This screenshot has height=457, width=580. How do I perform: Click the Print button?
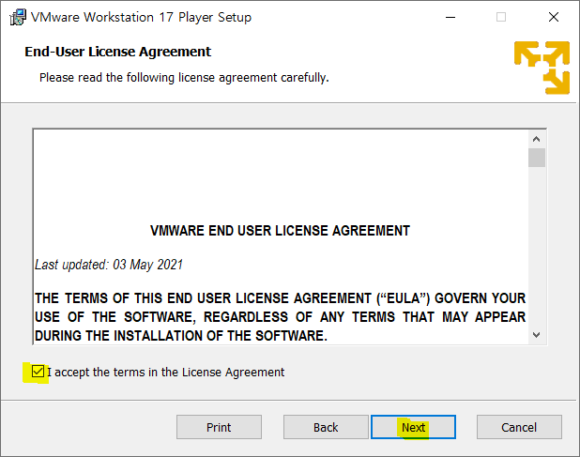[x=219, y=427]
